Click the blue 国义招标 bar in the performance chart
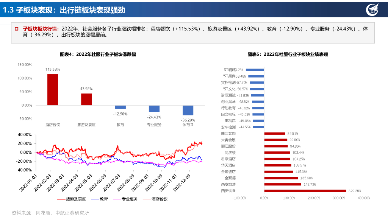Viewport: 388px width, 218px height. click(258, 114)
